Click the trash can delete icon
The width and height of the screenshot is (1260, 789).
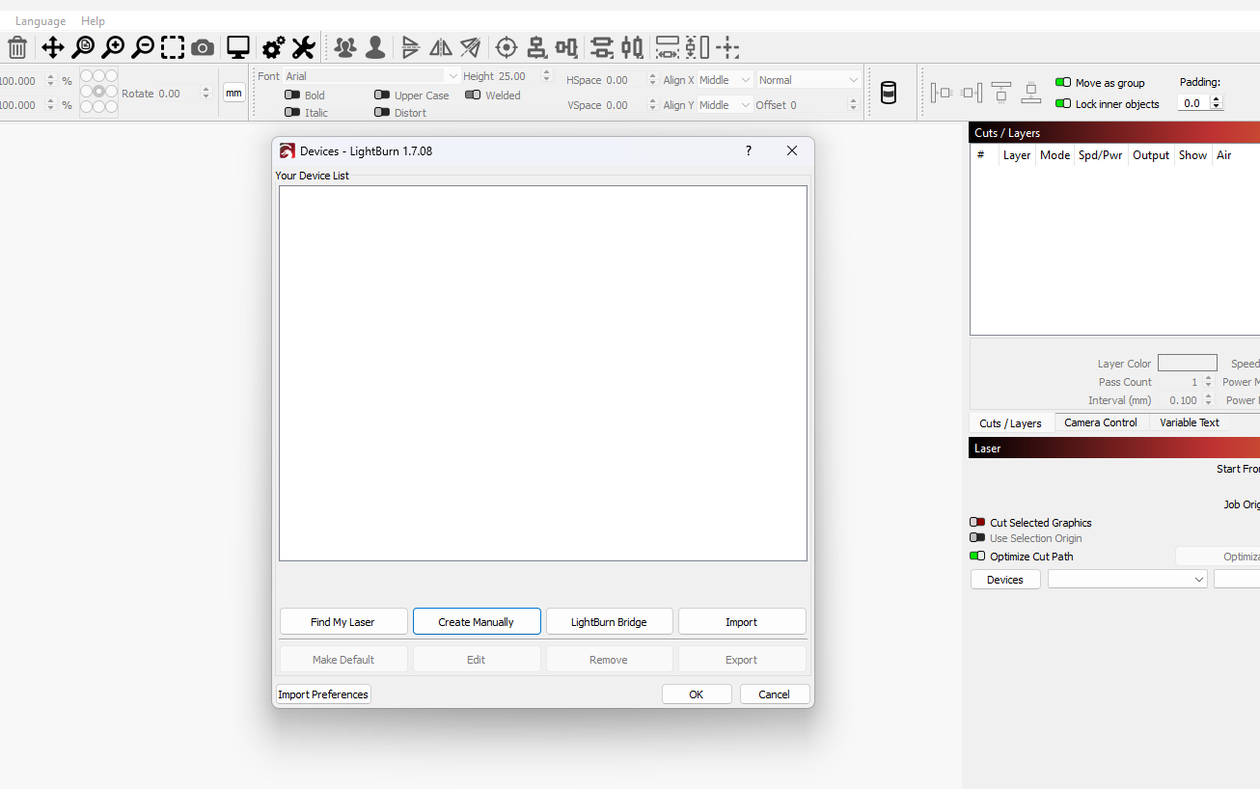[17, 47]
